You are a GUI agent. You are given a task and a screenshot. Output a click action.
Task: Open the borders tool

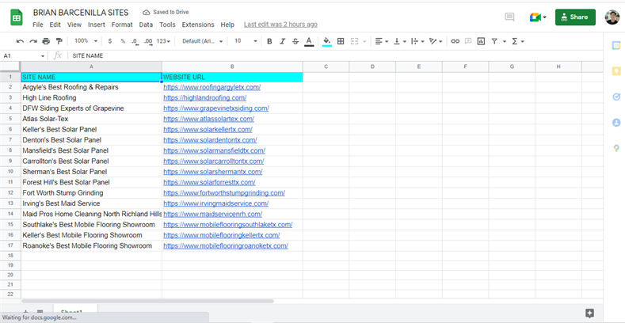pos(341,41)
